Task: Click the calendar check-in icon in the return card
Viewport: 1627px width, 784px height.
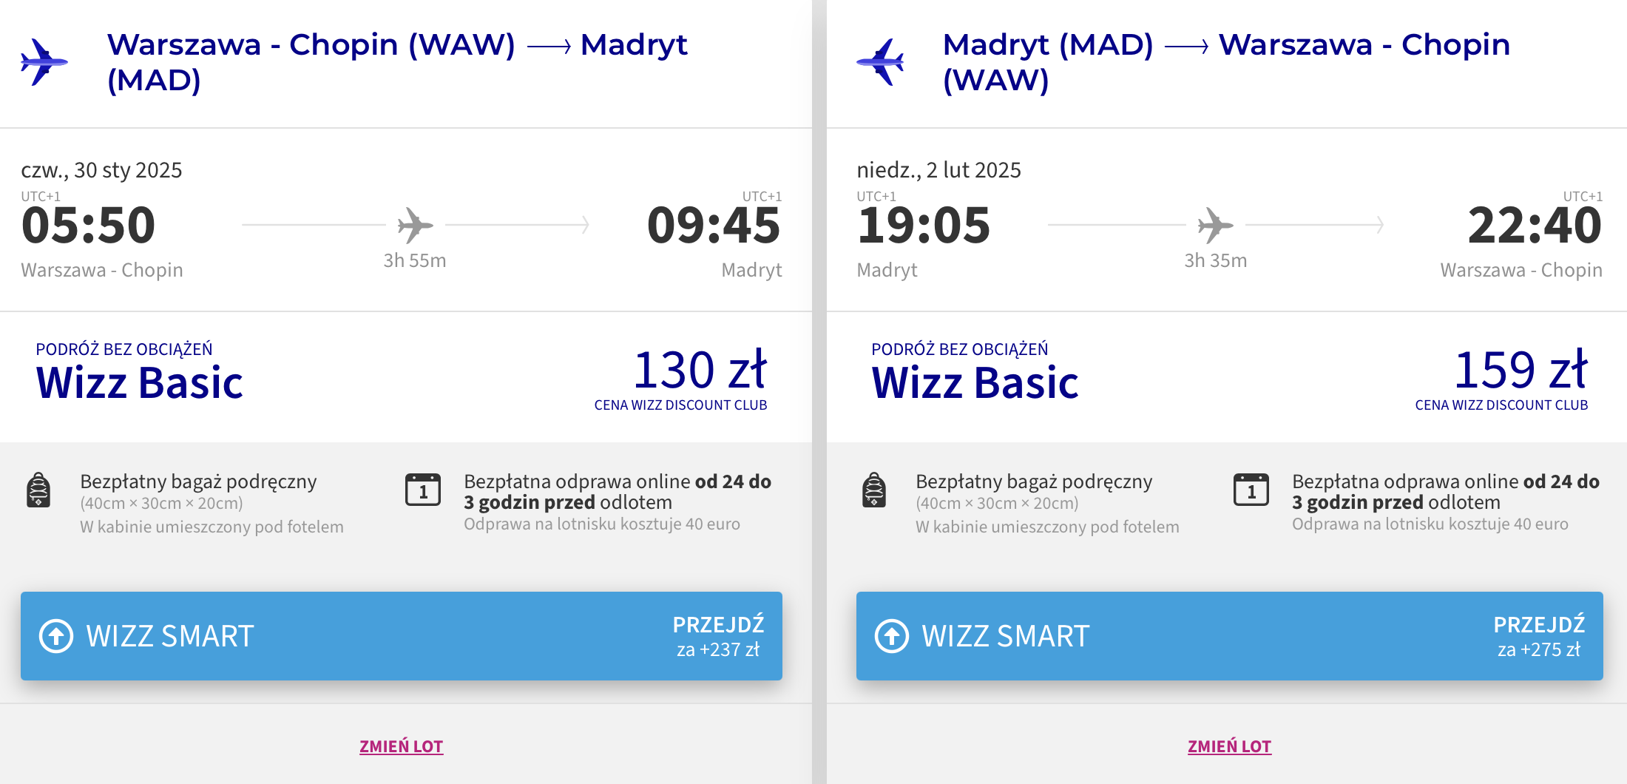Action: (1251, 490)
